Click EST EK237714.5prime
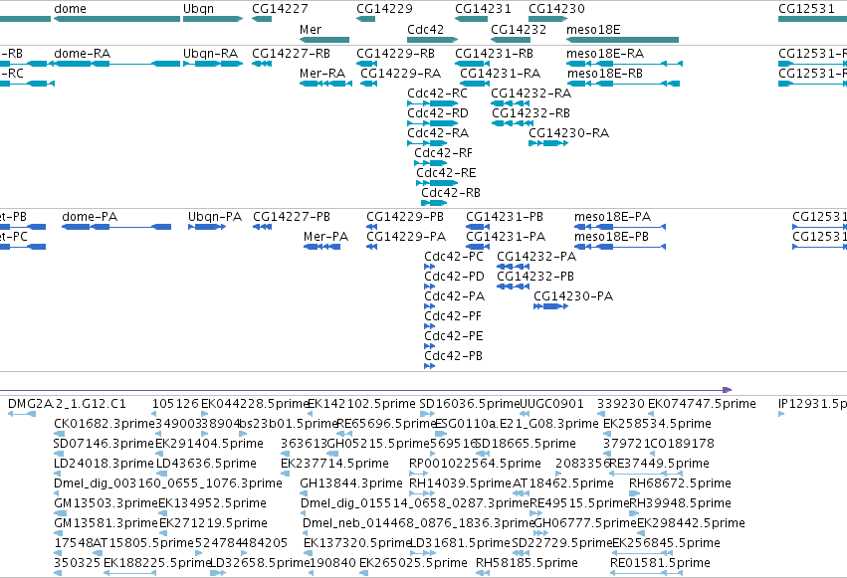This screenshot has height=578, width=847. point(286,474)
